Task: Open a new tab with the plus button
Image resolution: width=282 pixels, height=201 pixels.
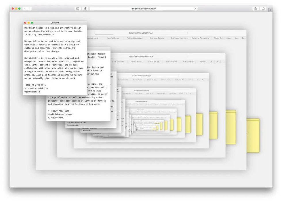Action: (x=270, y=10)
